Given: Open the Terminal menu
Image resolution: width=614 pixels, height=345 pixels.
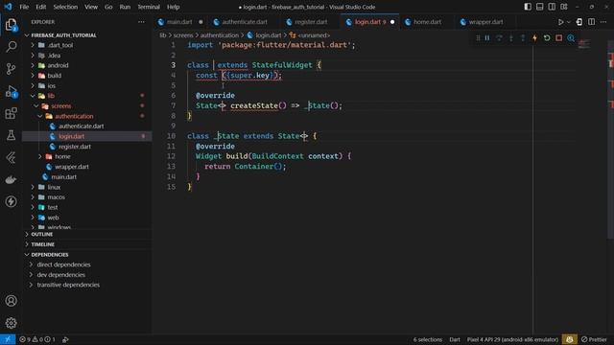Looking at the screenshot, I should [x=149, y=7].
